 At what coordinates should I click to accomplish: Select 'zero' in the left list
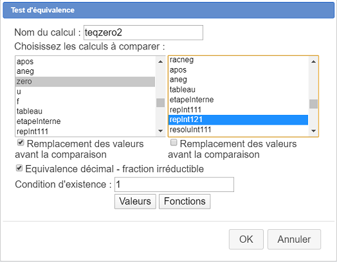(85, 82)
